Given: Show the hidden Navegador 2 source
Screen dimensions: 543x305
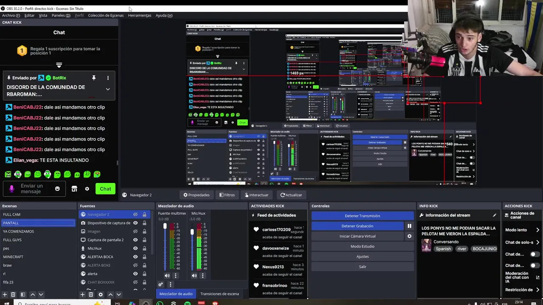Looking at the screenshot, I should pos(135,214).
